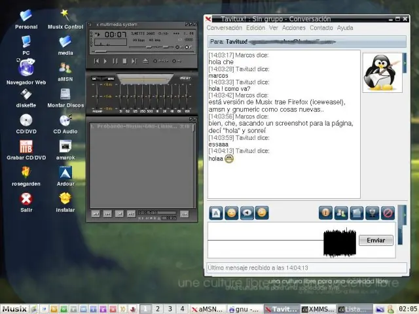This screenshot has height=314, width=419.
Task: Click the eject button in XMMS
Action: tap(145, 61)
